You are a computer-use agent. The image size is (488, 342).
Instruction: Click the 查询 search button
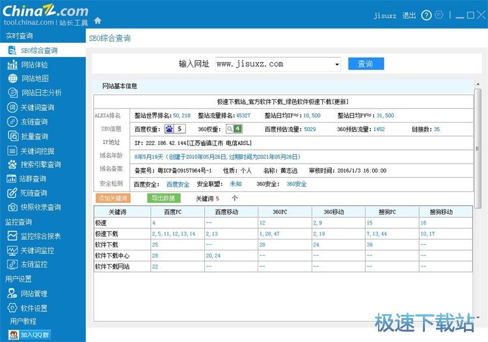coord(365,64)
